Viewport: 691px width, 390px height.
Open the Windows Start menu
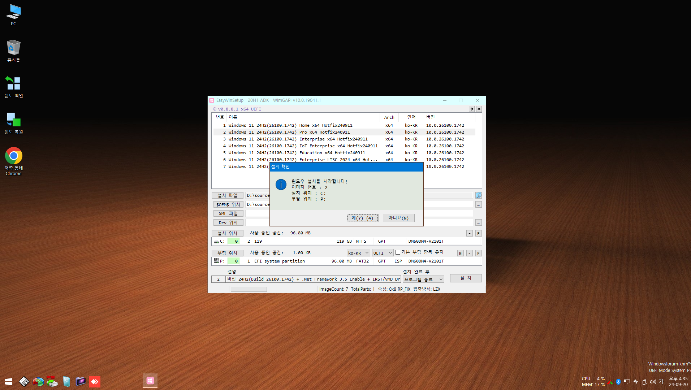(x=9, y=381)
